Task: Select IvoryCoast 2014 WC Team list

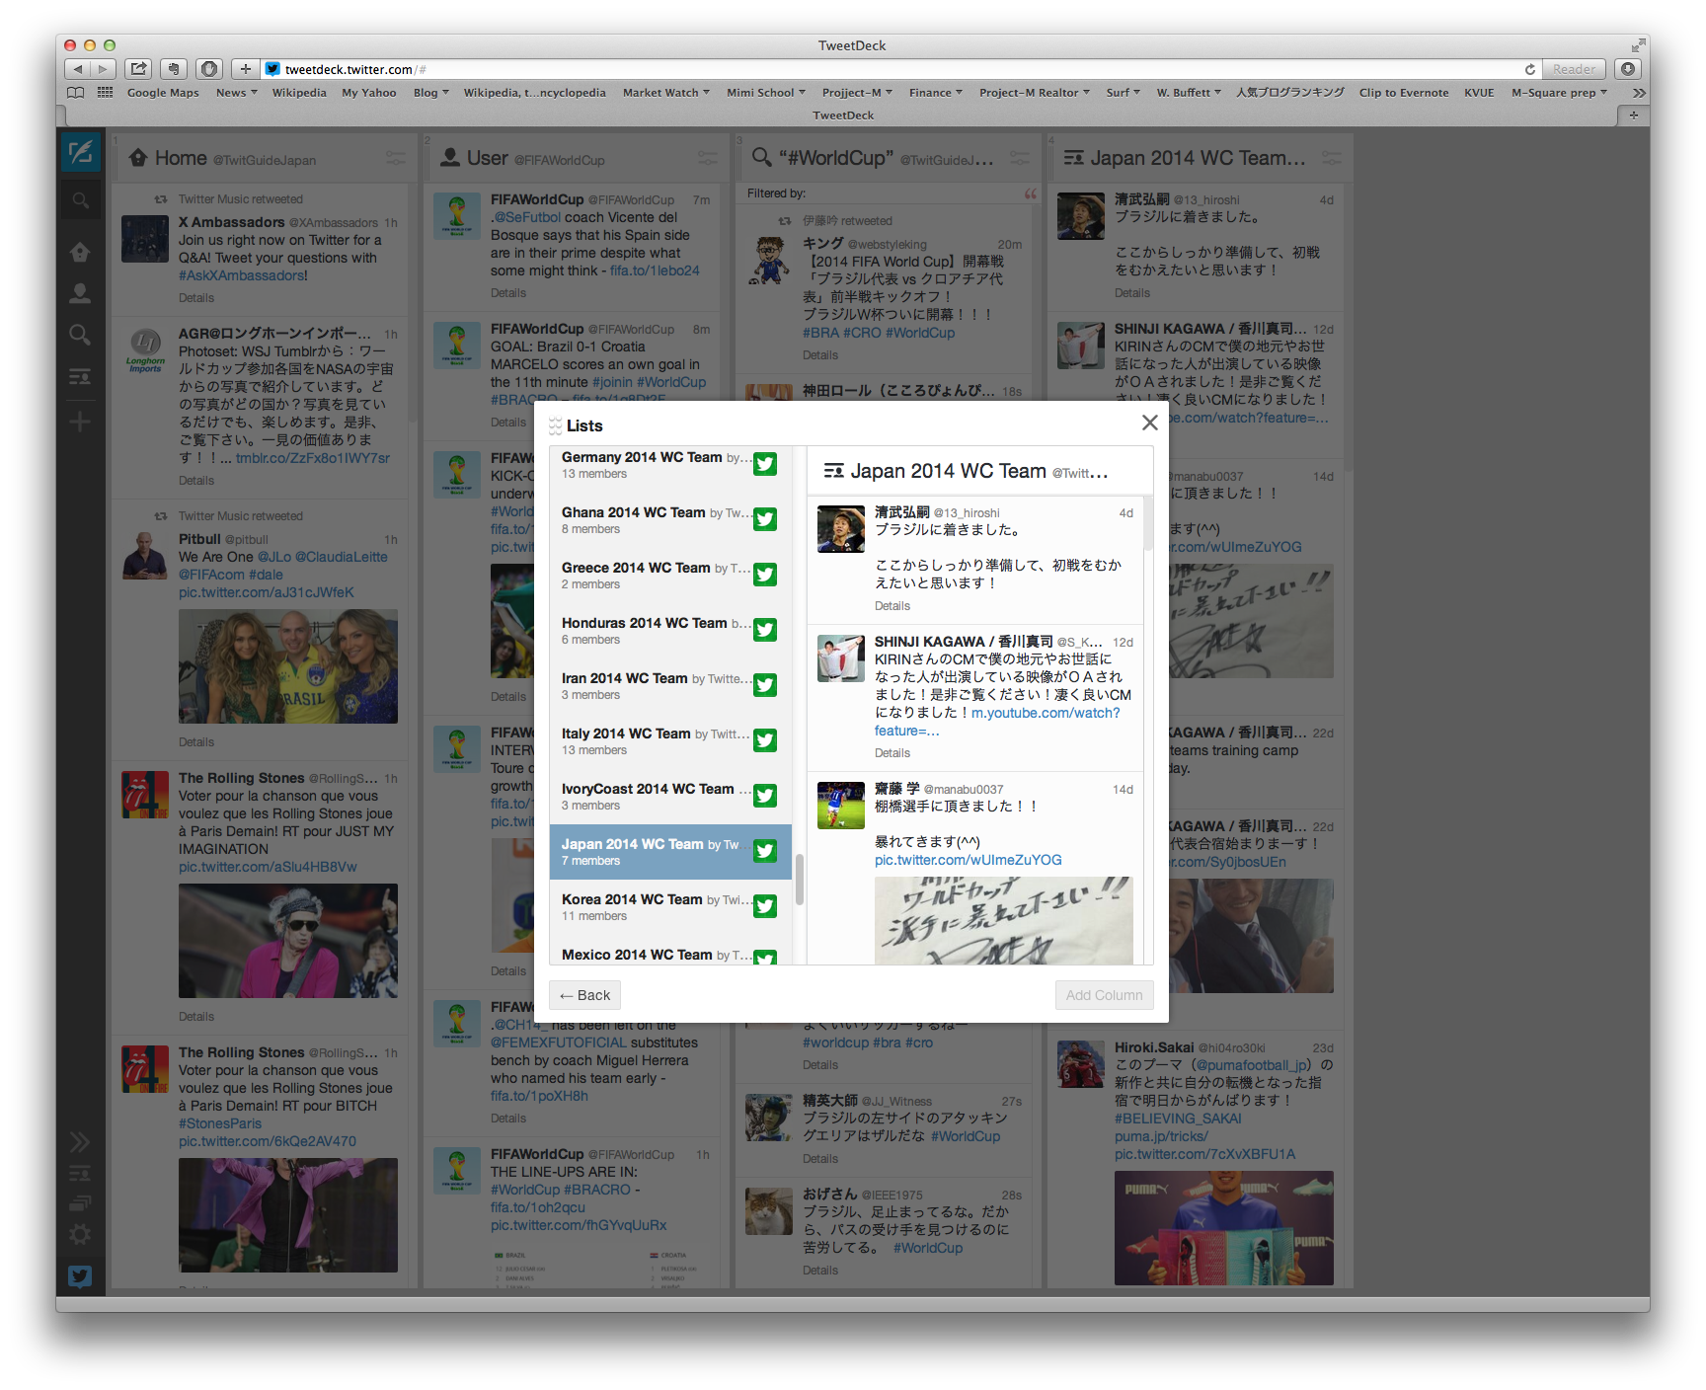Action: point(670,796)
